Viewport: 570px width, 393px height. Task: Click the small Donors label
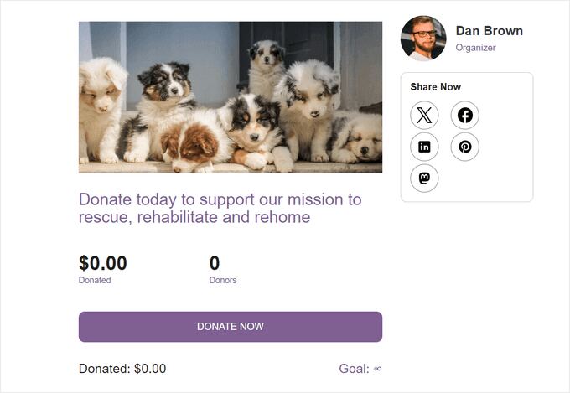click(x=223, y=280)
